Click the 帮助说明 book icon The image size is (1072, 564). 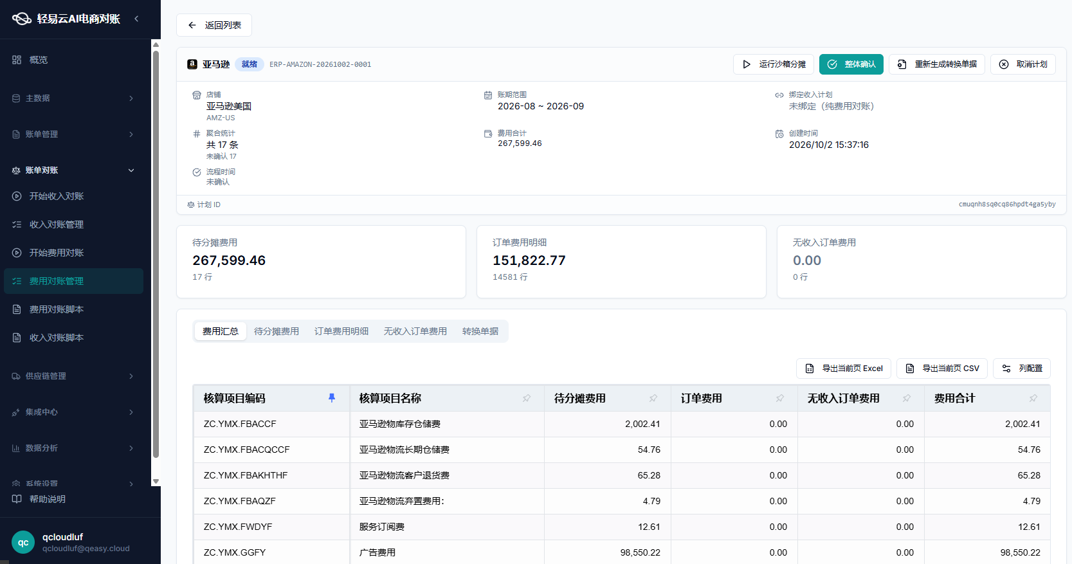[17, 499]
